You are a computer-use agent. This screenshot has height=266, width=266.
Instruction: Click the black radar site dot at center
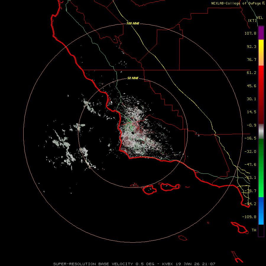(133, 133)
